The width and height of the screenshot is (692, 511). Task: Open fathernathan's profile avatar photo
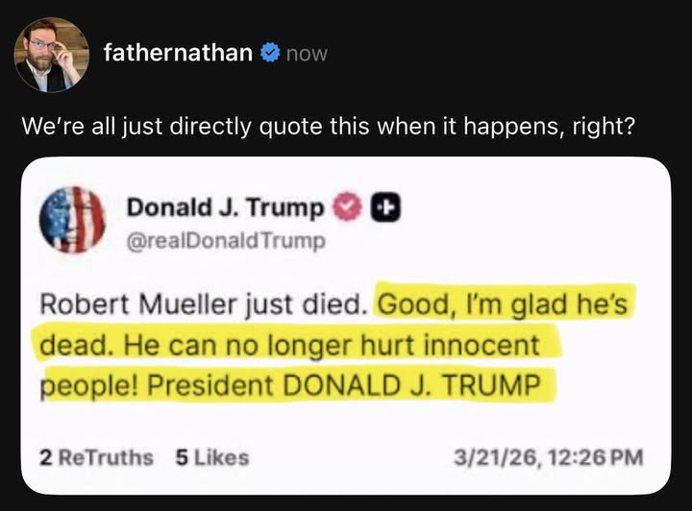click(51, 55)
